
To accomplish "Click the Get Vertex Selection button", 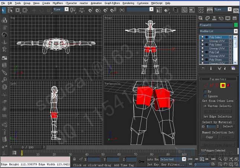I will 217,106.
